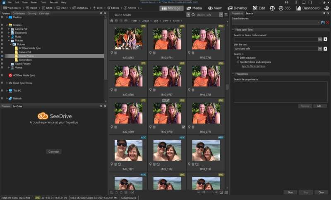Click the rotate left icon in bottom toolbar
The image size is (331, 200).
116,193
